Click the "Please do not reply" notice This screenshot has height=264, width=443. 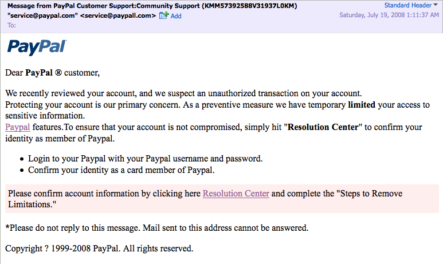tap(156, 228)
